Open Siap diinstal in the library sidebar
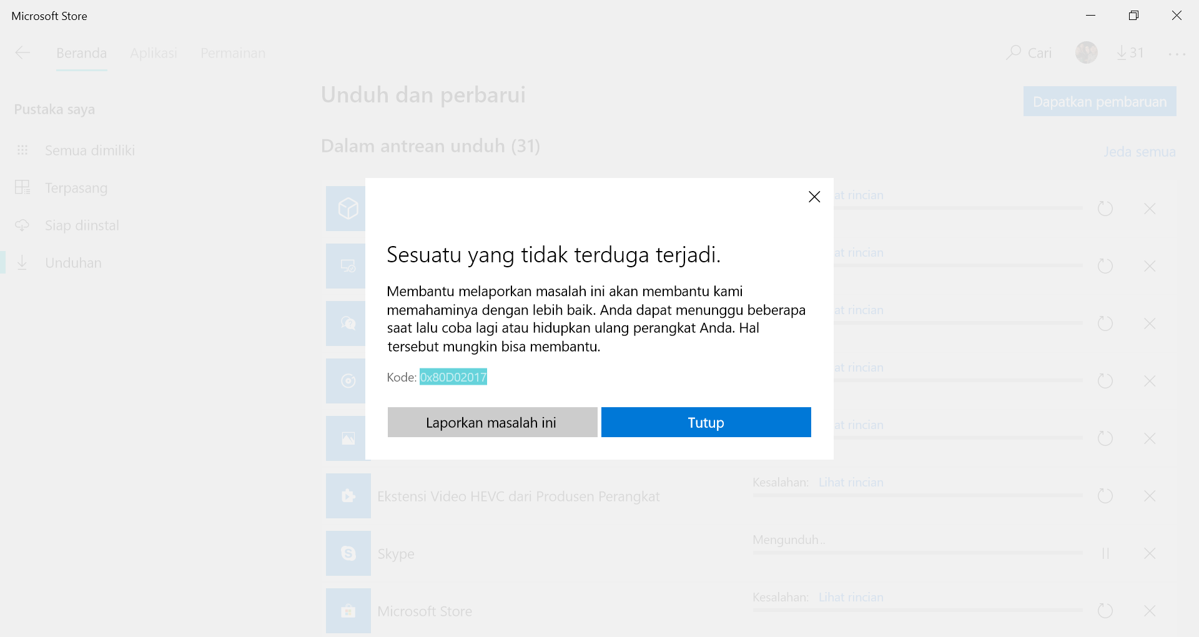The image size is (1199, 637). pyautogui.click(x=67, y=225)
